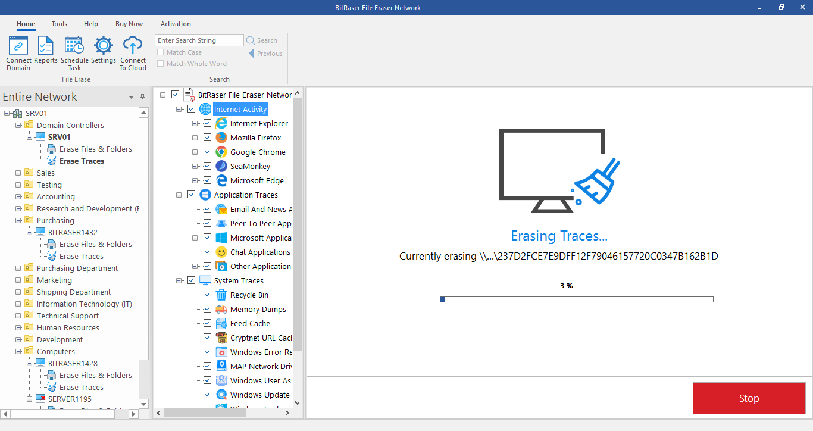Uncheck the Google Chrome checkbox

pos(207,152)
